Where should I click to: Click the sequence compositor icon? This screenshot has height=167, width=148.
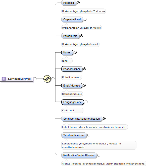click(47, 79)
